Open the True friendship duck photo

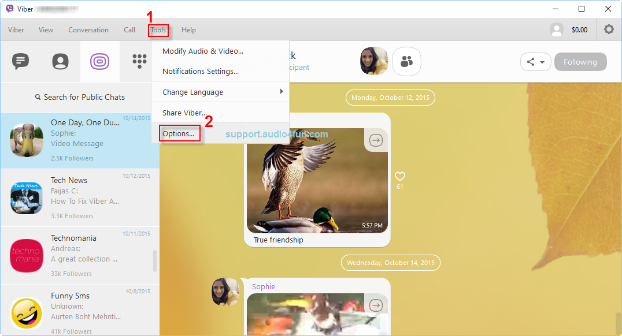(317, 180)
